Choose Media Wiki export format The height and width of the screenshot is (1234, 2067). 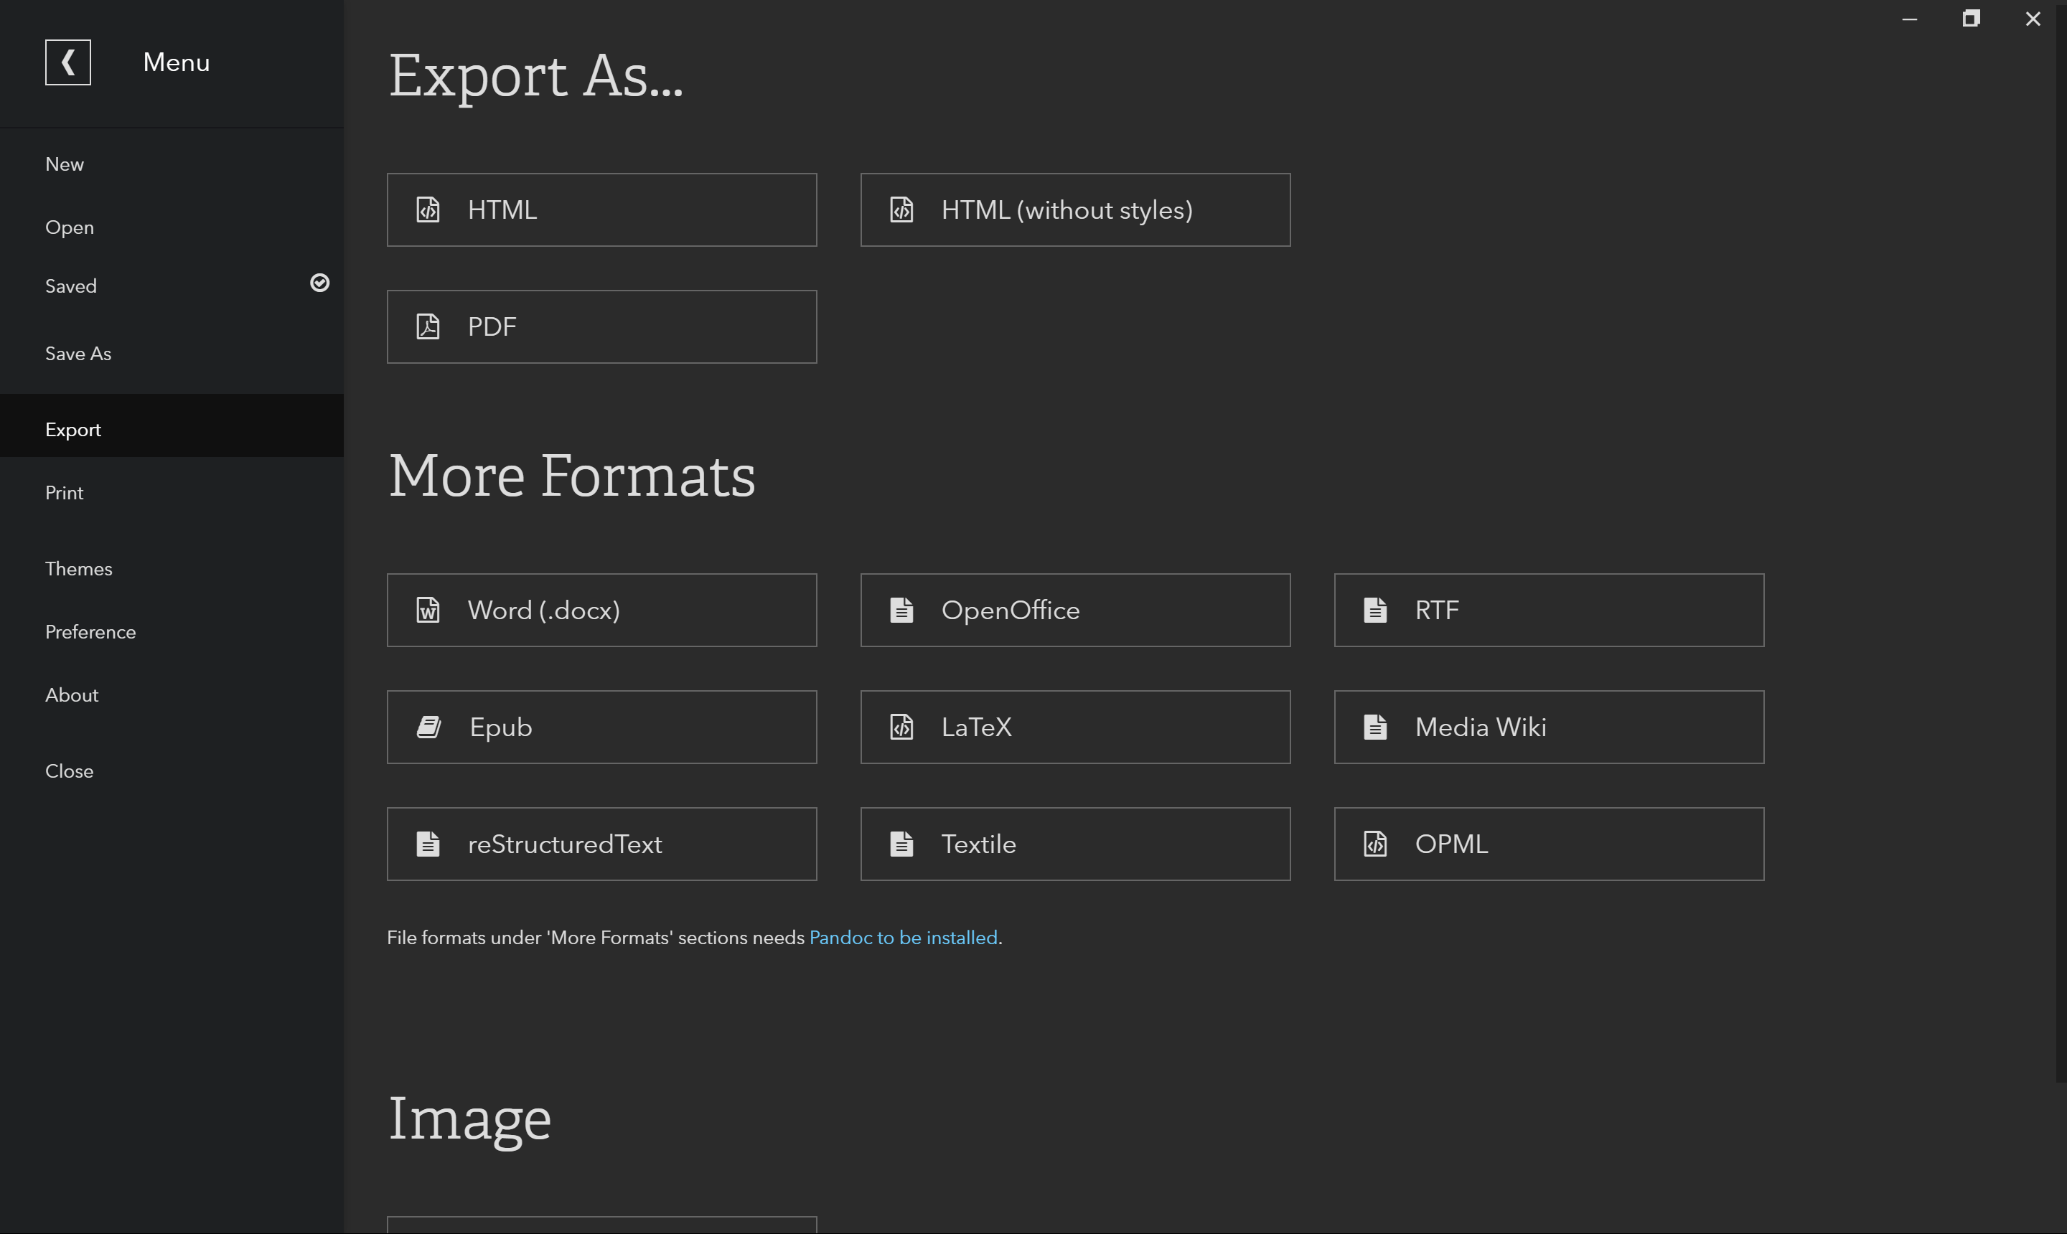click(x=1548, y=727)
